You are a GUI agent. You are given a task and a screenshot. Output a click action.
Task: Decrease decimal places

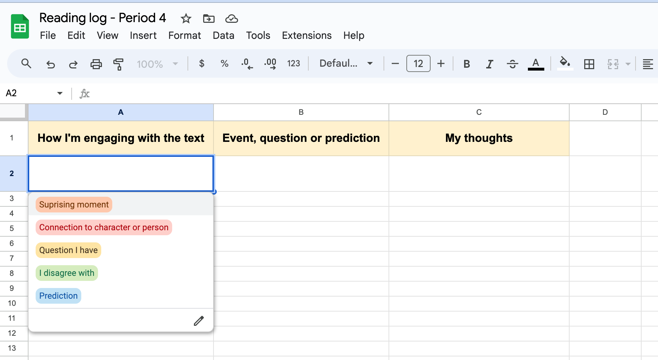(247, 63)
